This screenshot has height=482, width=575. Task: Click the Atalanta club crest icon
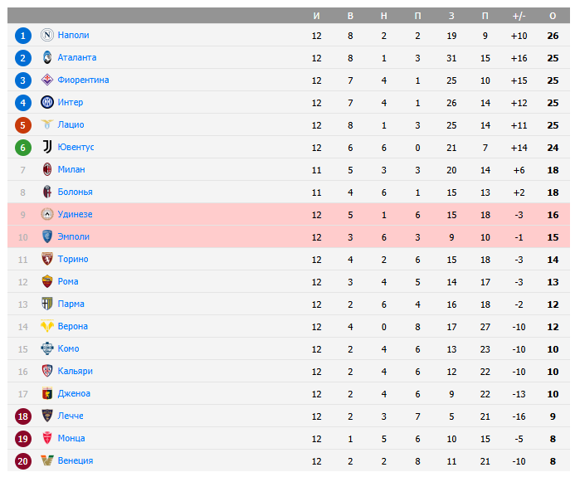coord(47,57)
